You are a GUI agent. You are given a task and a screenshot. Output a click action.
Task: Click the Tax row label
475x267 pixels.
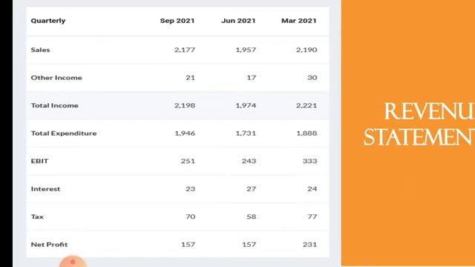(x=37, y=217)
